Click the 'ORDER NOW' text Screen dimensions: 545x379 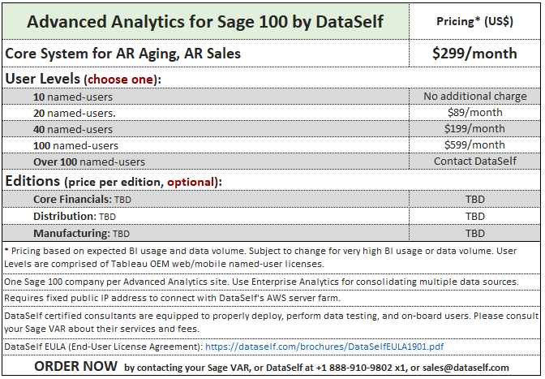click(x=75, y=367)
